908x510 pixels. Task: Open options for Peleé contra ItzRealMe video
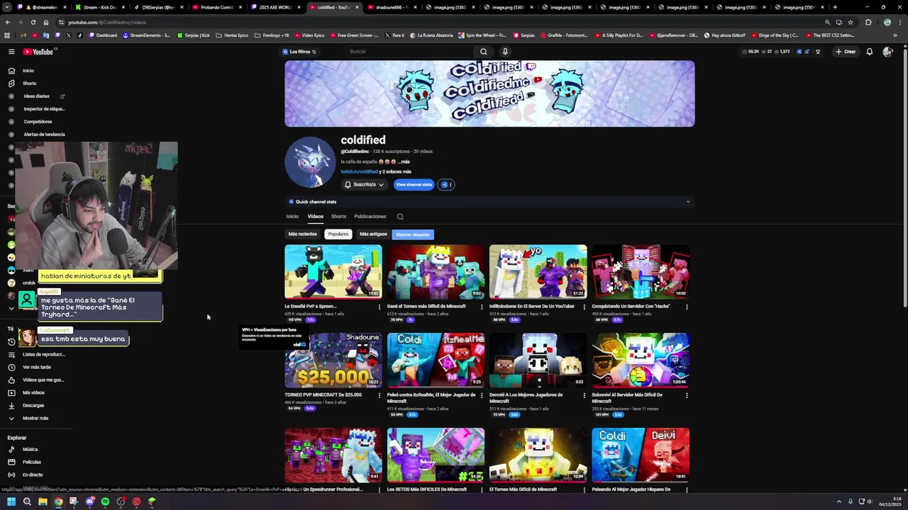[x=482, y=395]
